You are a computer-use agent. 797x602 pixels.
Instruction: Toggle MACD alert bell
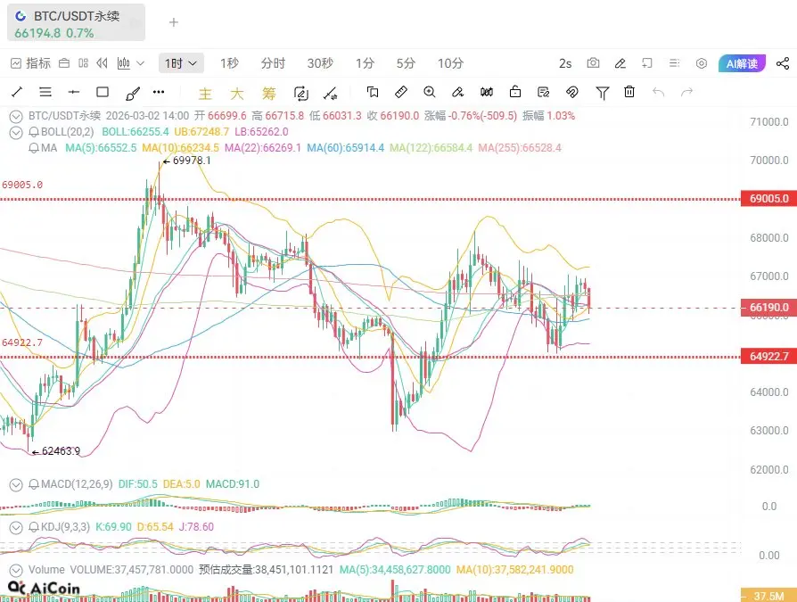(34, 484)
